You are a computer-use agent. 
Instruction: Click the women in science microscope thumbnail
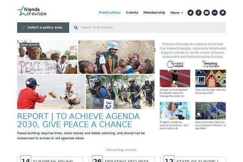175,111
